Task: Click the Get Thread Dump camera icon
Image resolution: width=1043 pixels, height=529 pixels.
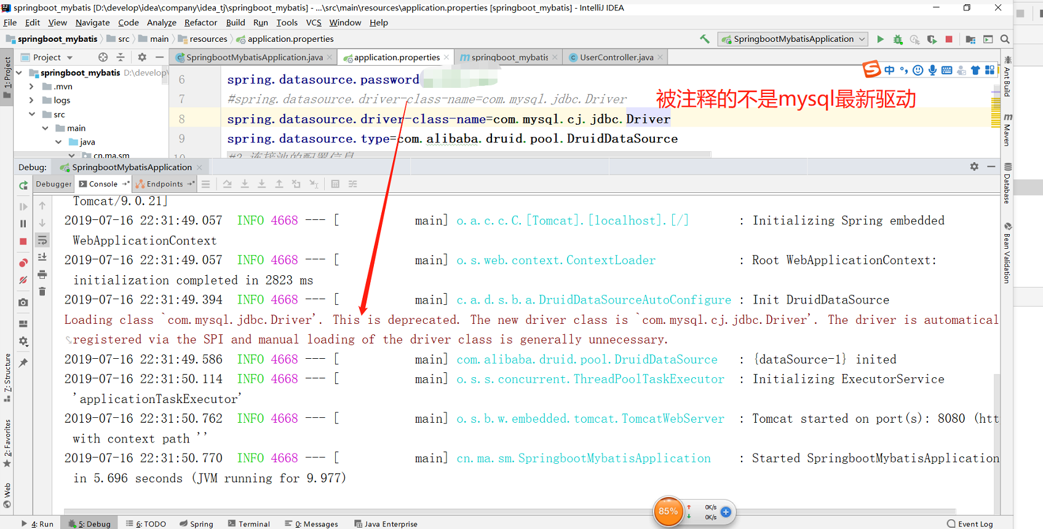Action: click(x=23, y=302)
